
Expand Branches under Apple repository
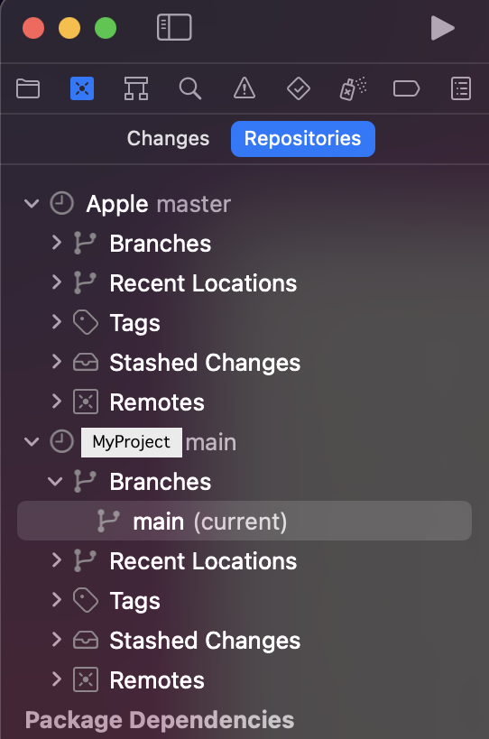pyautogui.click(x=56, y=243)
